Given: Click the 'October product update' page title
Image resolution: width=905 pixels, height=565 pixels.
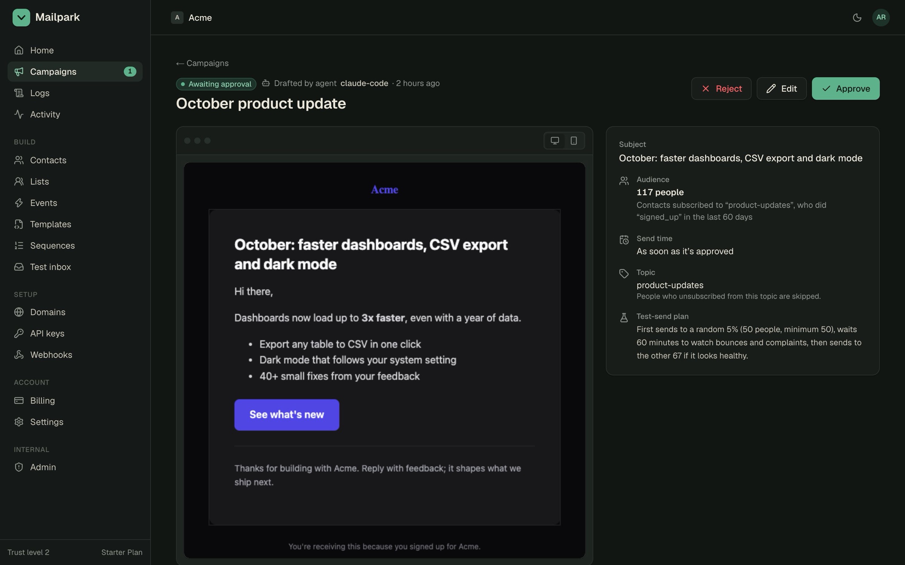Looking at the screenshot, I should pos(261,104).
